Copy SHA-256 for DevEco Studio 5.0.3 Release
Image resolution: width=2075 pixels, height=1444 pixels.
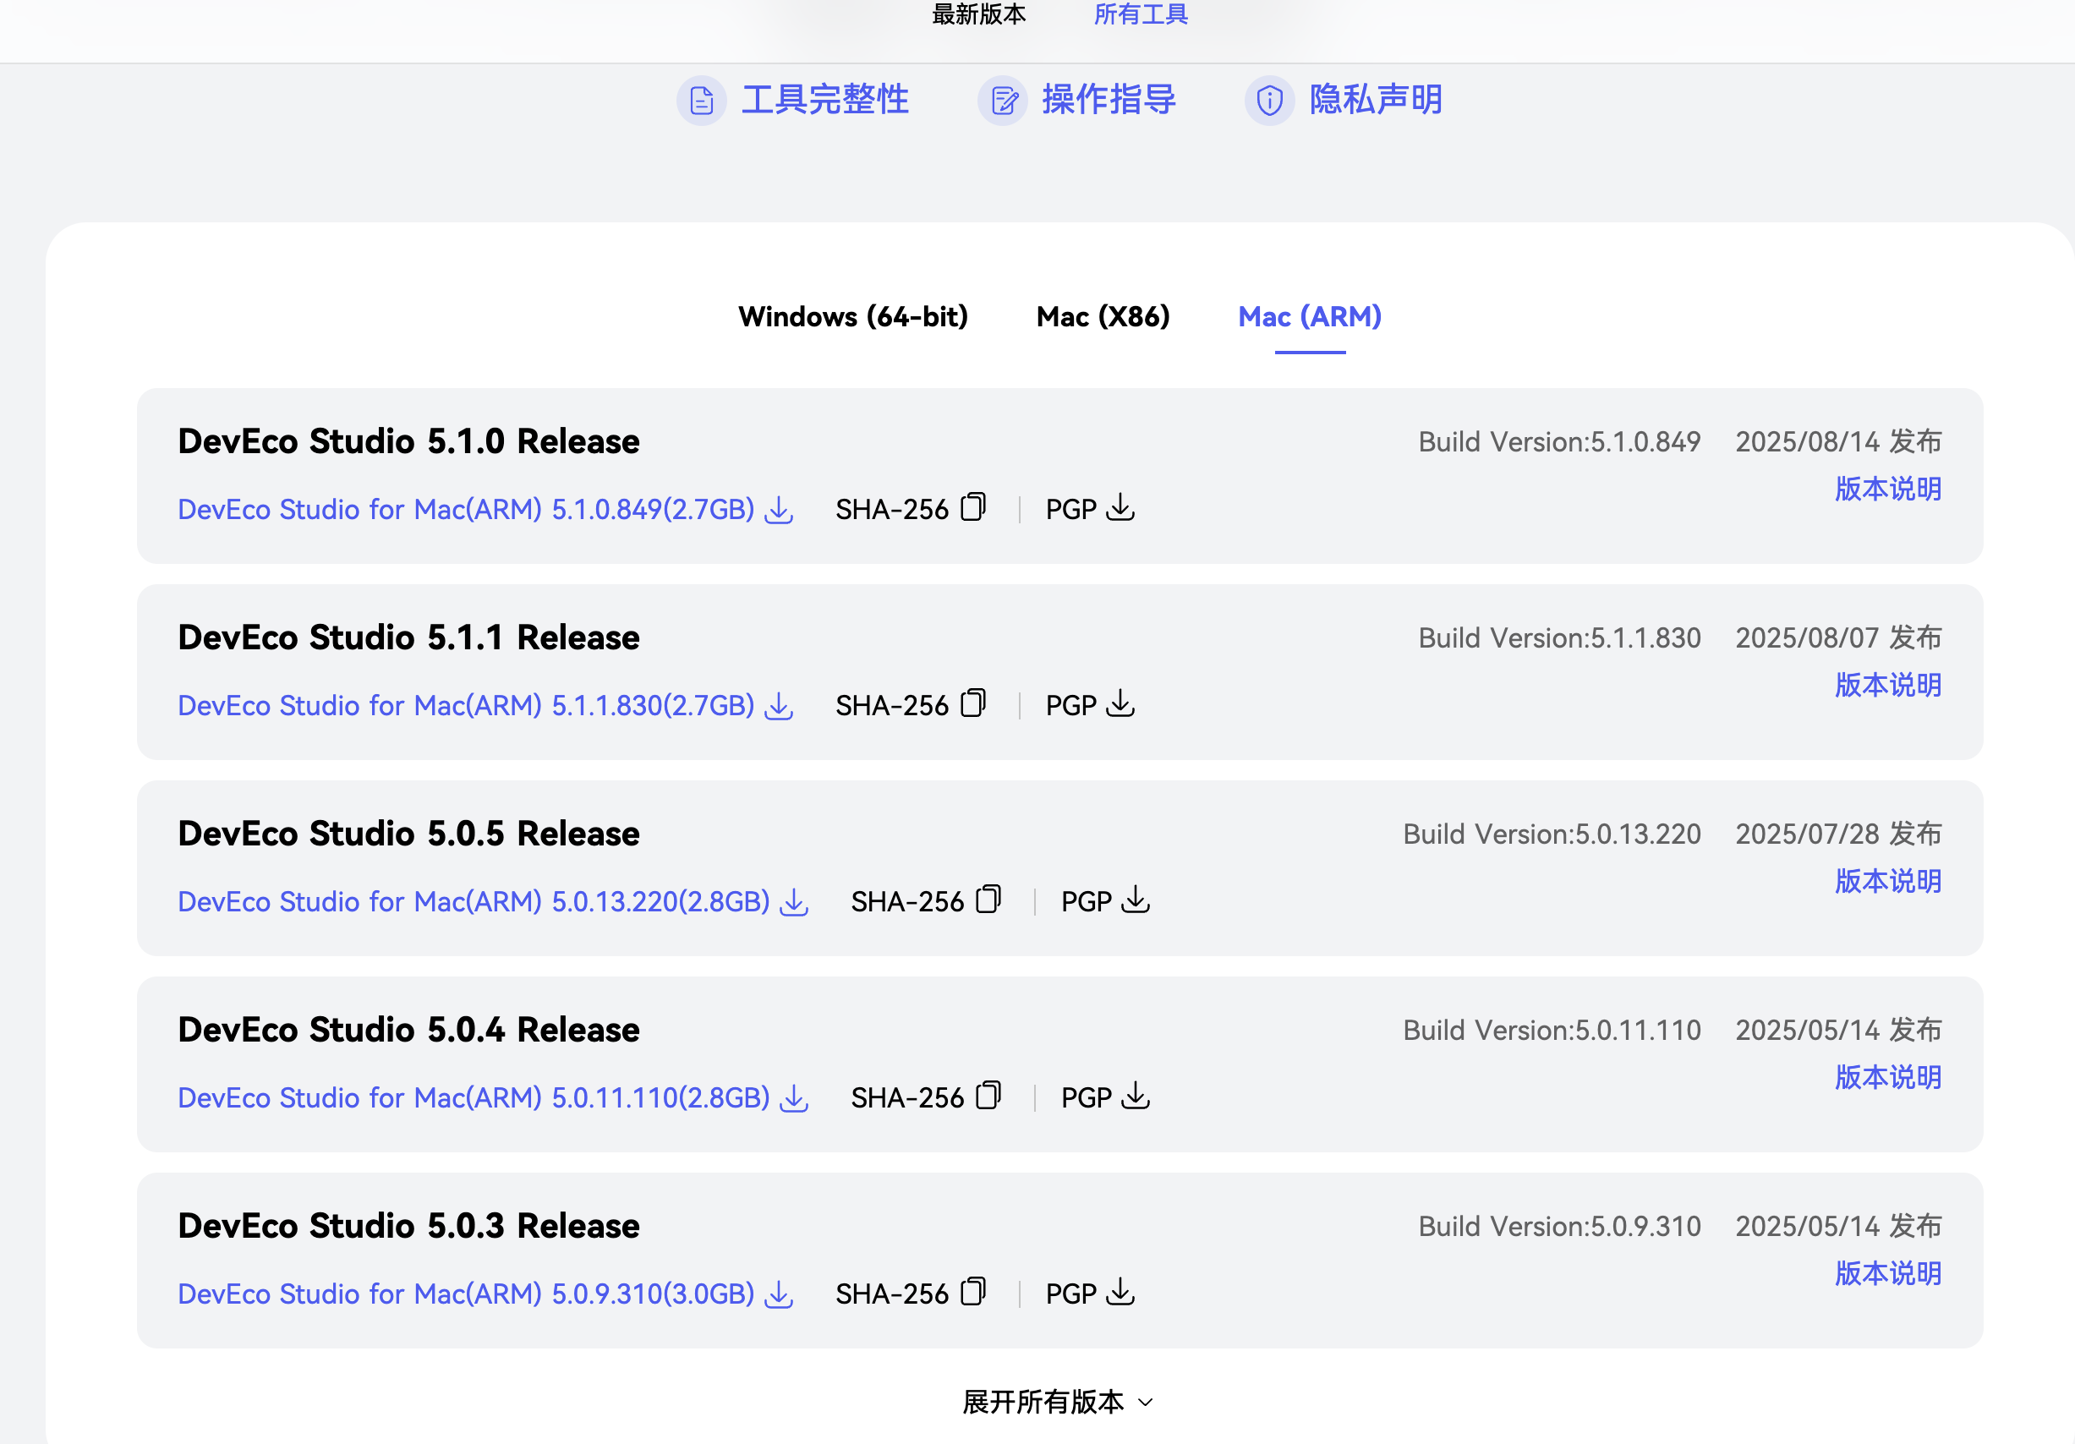pyautogui.click(x=973, y=1291)
